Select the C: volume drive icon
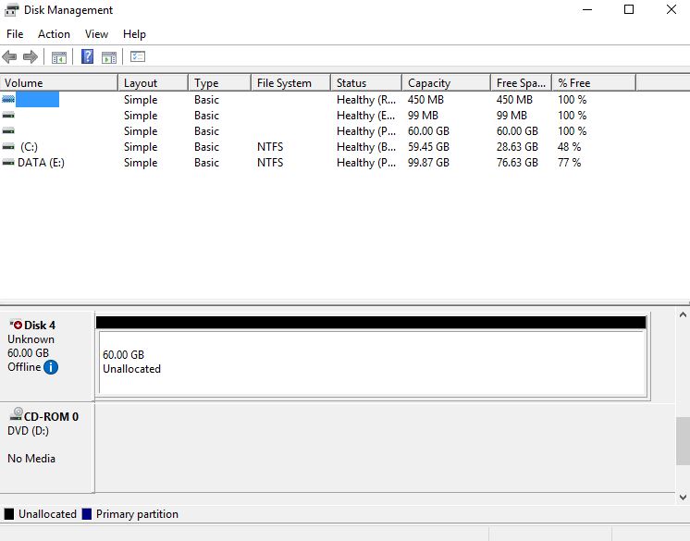 [8, 146]
